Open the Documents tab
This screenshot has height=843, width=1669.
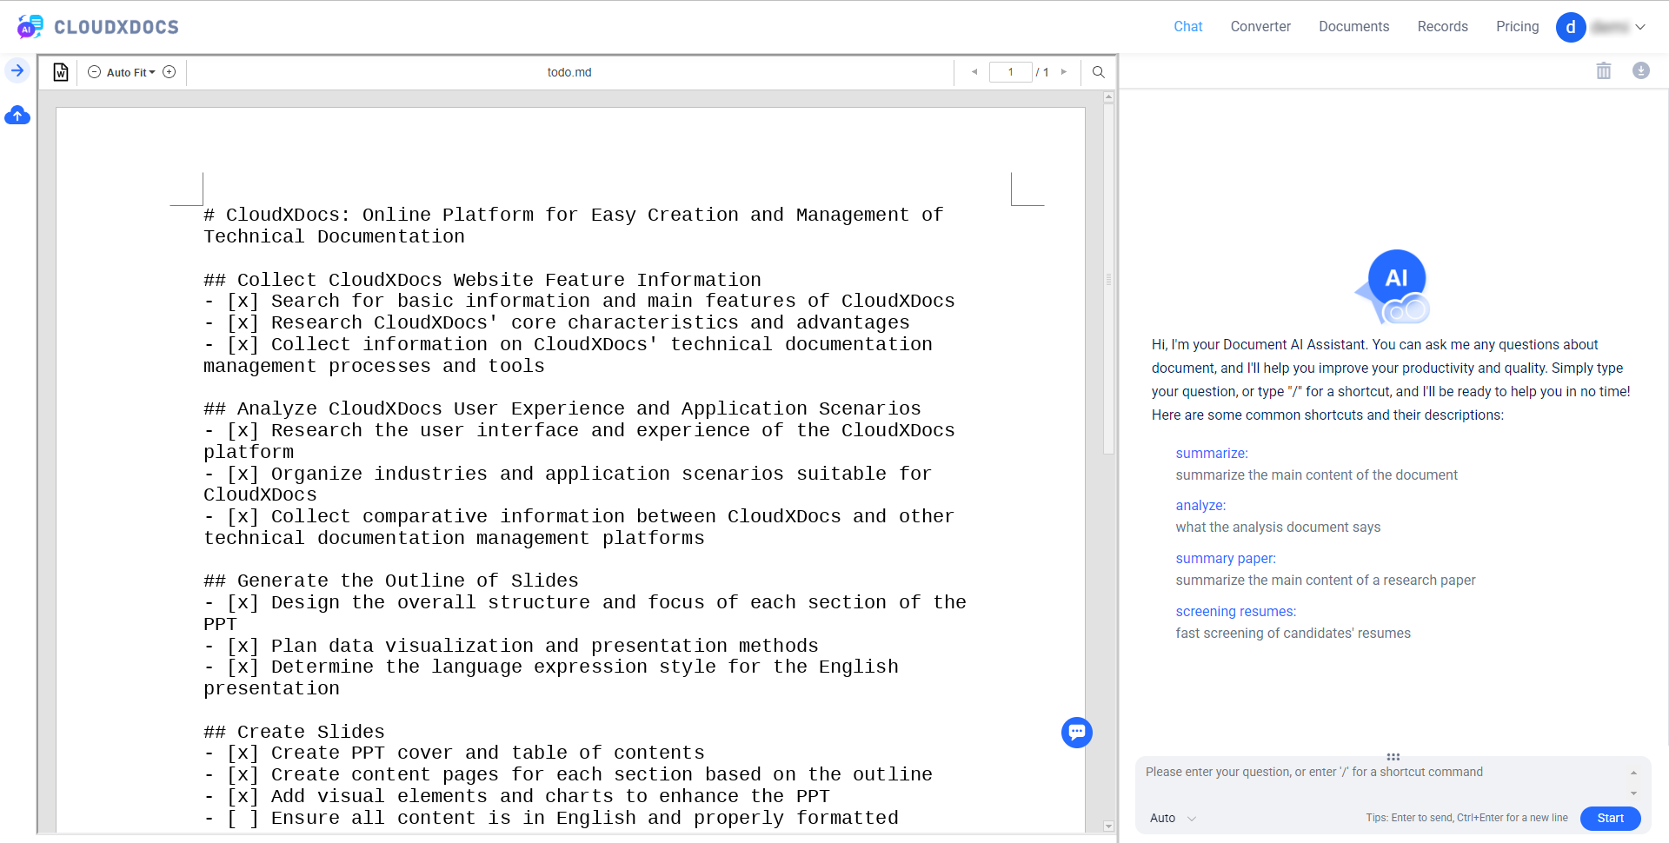pos(1353,27)
